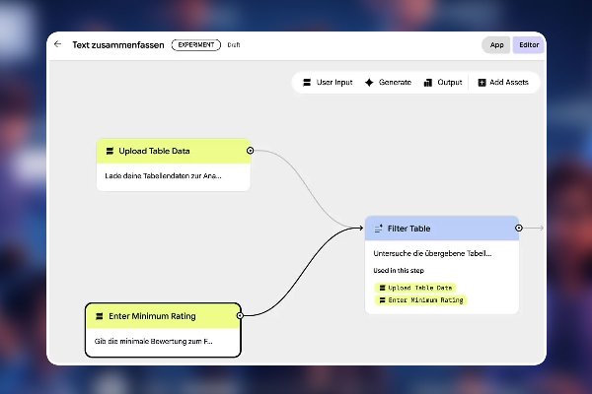Add a User Input node

328,82
